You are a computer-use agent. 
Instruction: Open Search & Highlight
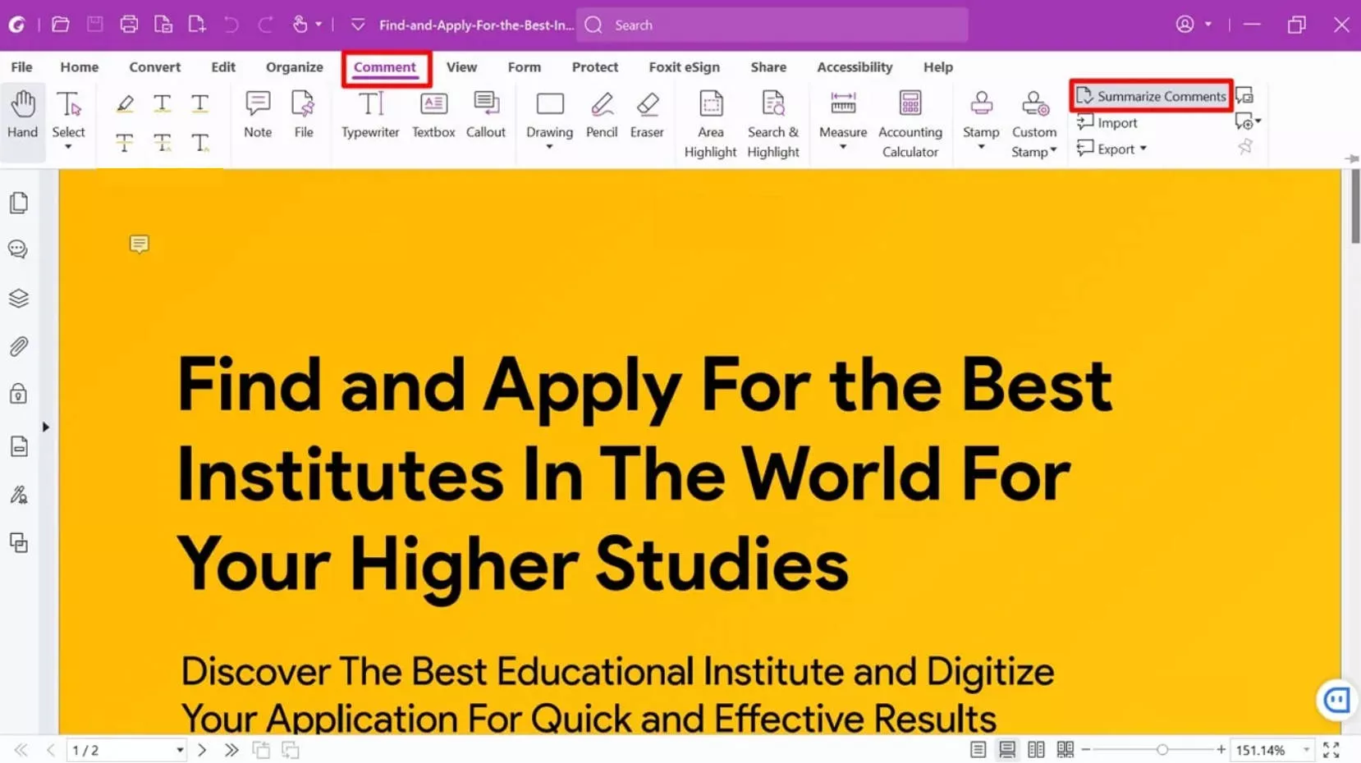(773, 125)
